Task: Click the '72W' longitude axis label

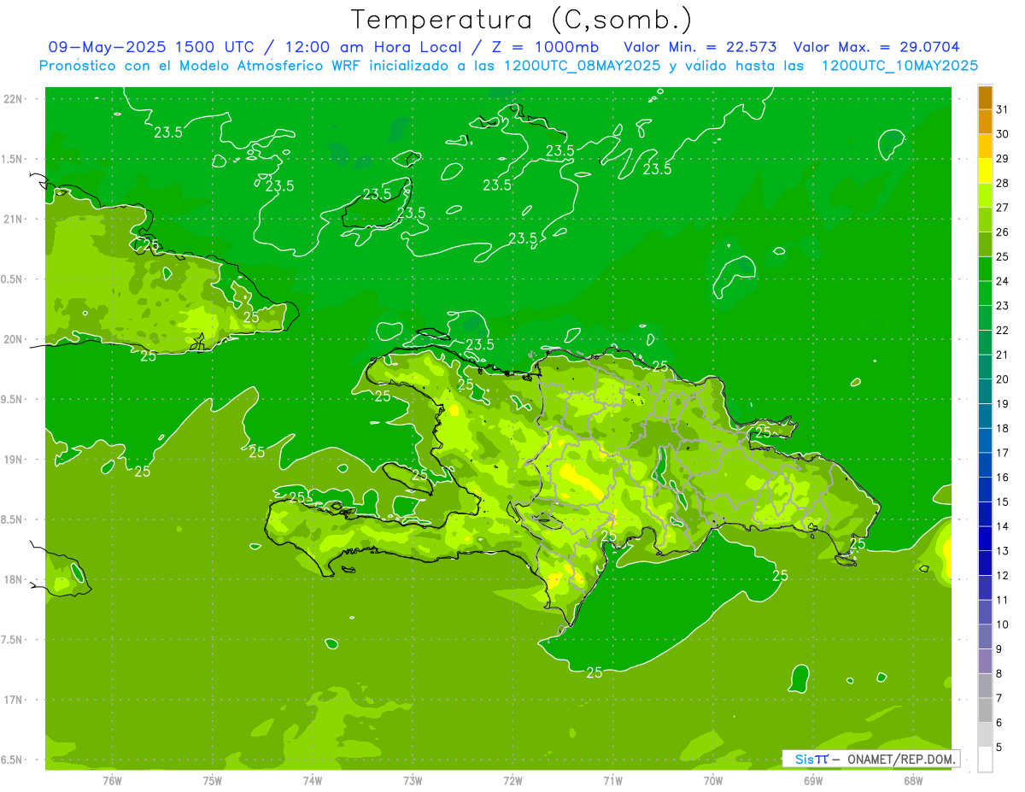Action: click(x=512, y=780)
